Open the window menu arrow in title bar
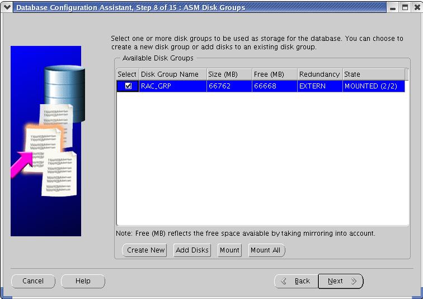This screenshot has width=423, height=299. pos(7,7)
